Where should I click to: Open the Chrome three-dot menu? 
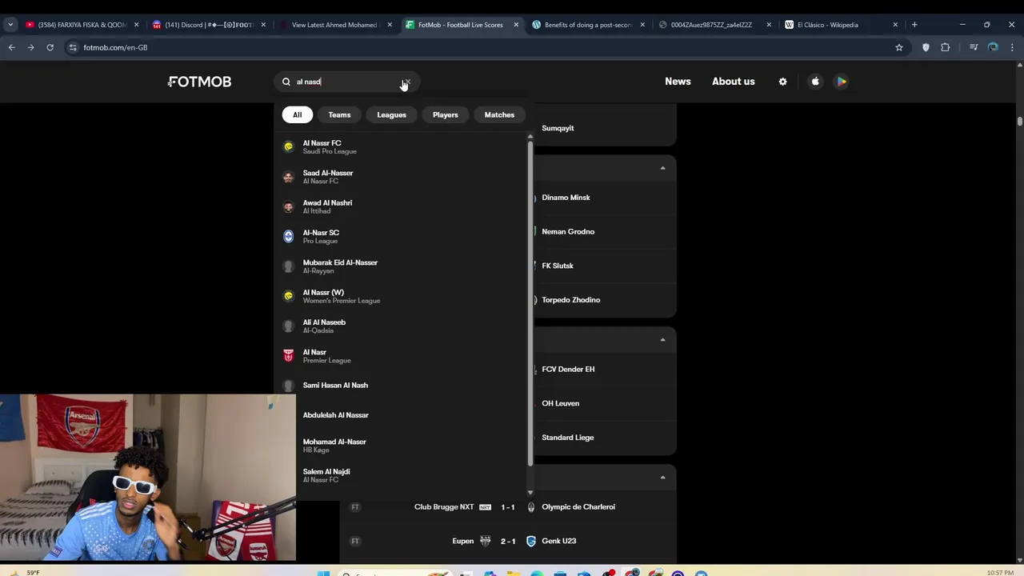click(x=1012, y=47)
